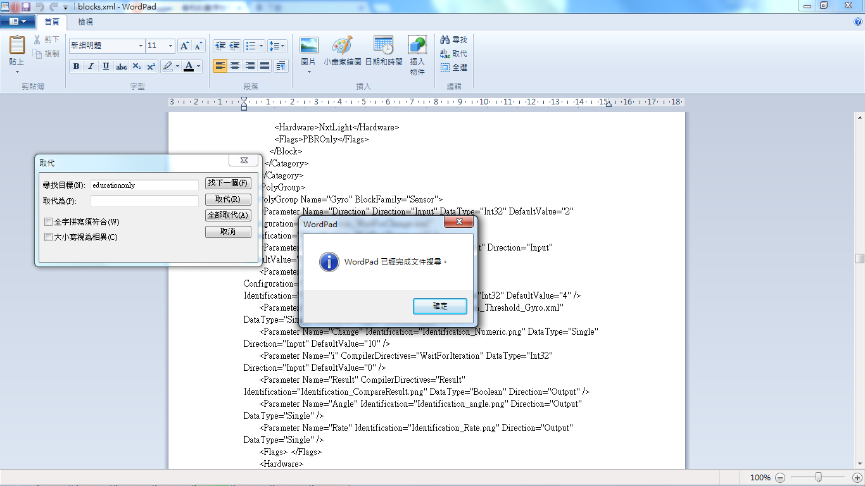Enable match whole word only (全字拼寫須符合)
Image resolution: width=865 pixels, height=486 pixels.
click(48, 222)
